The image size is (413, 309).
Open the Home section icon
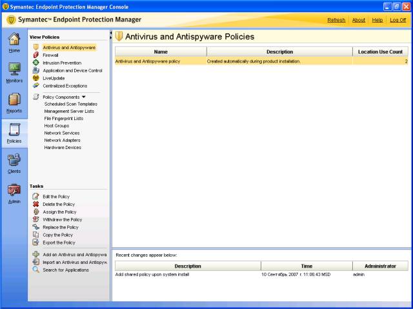[x=14, y=39]
